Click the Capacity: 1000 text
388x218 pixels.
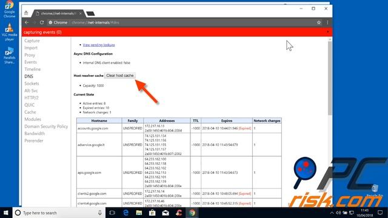pos(93,86)
